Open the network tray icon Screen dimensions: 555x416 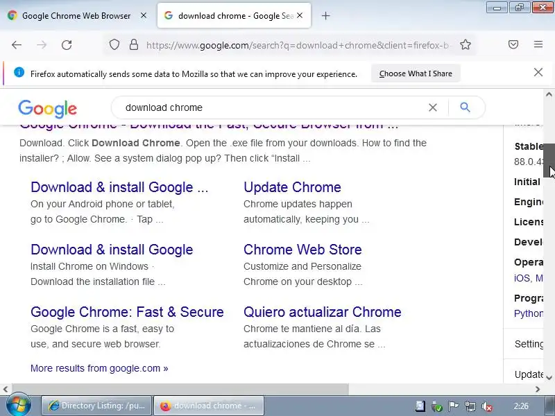coord(470,406)
